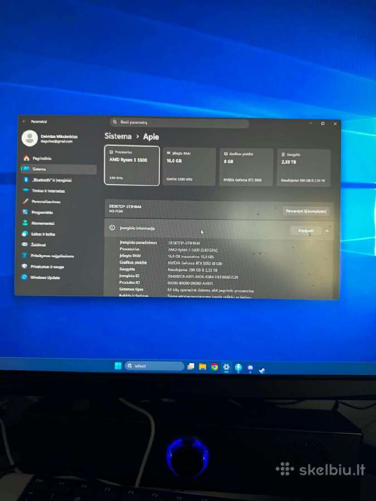Select the Įrenginio ID value text
The height and width of the screenshot is (501, 376).
pos(203,277)
